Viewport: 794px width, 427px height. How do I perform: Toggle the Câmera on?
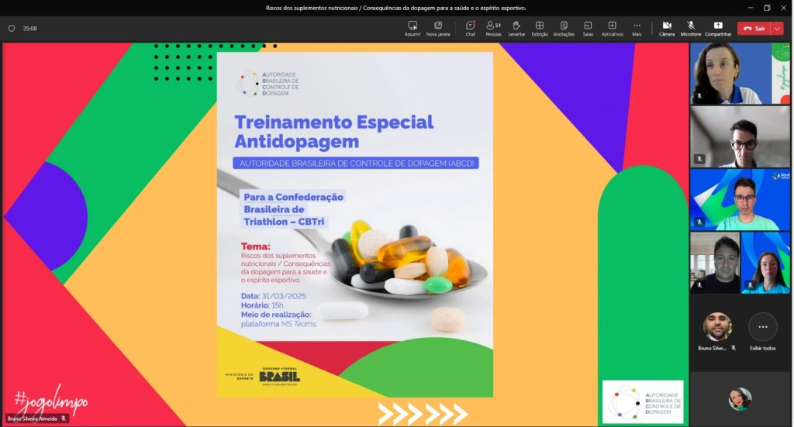[x=666, y=28]
